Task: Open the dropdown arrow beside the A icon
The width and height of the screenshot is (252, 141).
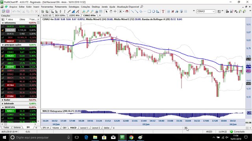Action: [124, 11]
